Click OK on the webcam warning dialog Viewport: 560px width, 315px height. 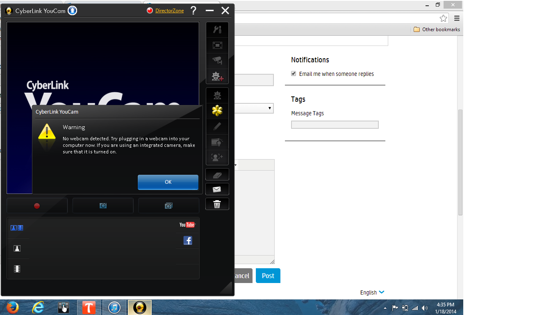168,182
